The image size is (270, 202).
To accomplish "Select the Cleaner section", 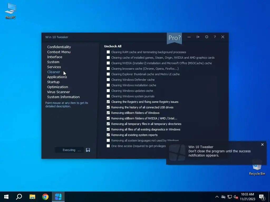I will 54,72.
